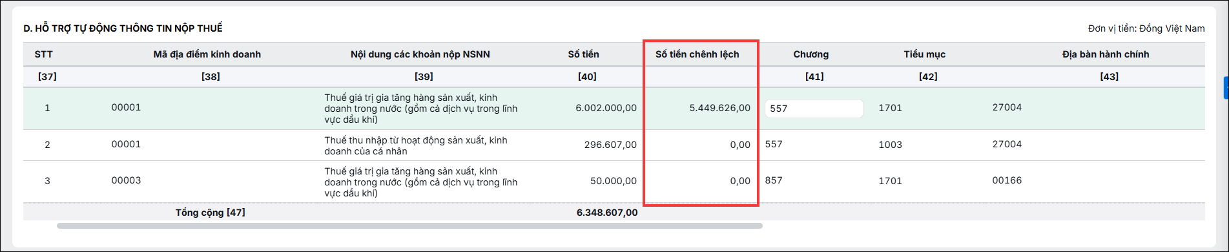Click sub-item code 1003 in row 2

(x=890, y=145)
